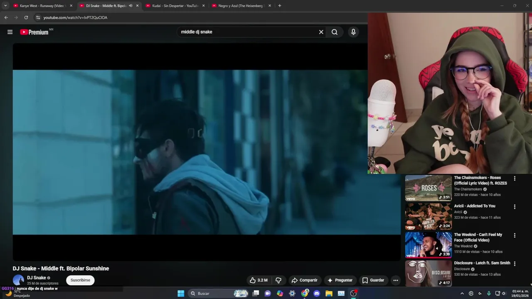Click taskbar Buscar search box
532x299 pixels.
(219, 294)
